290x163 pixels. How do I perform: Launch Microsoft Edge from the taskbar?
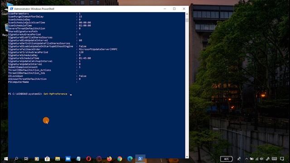point(130,159)
